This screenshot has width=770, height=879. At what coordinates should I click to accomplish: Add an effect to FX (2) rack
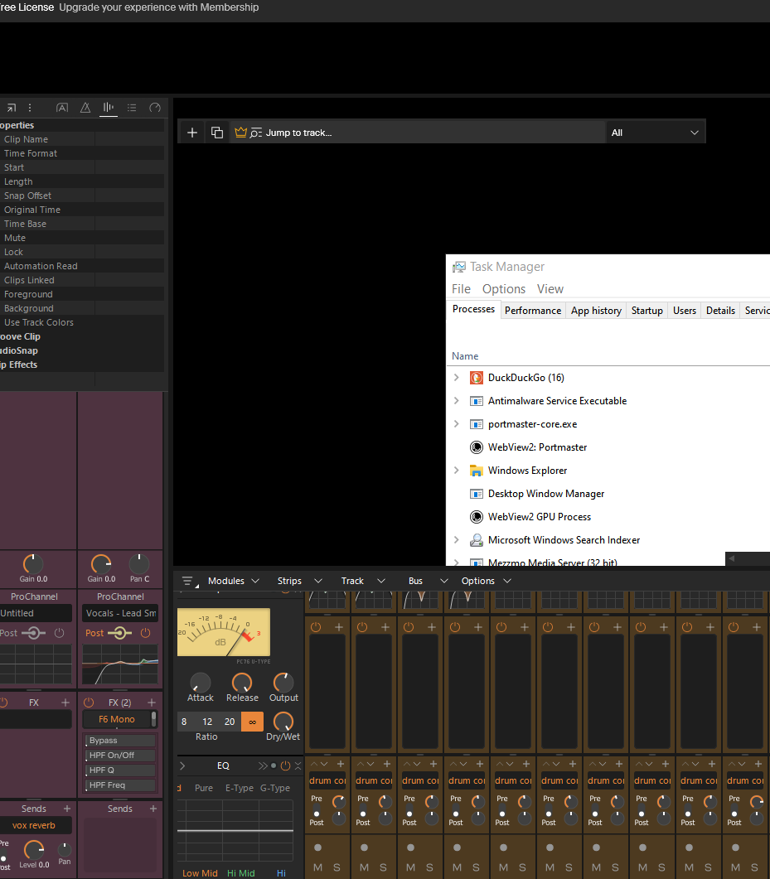coord(152,703)
